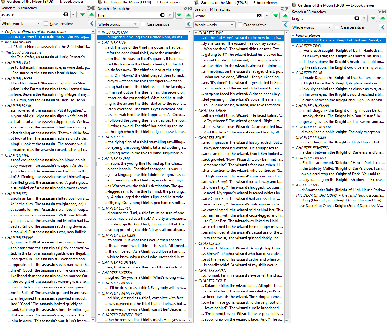Click scrollbar up arrow in thief results
Image resolution: width=387 pixels, height=323 pixels.
[x=190, y=32]
